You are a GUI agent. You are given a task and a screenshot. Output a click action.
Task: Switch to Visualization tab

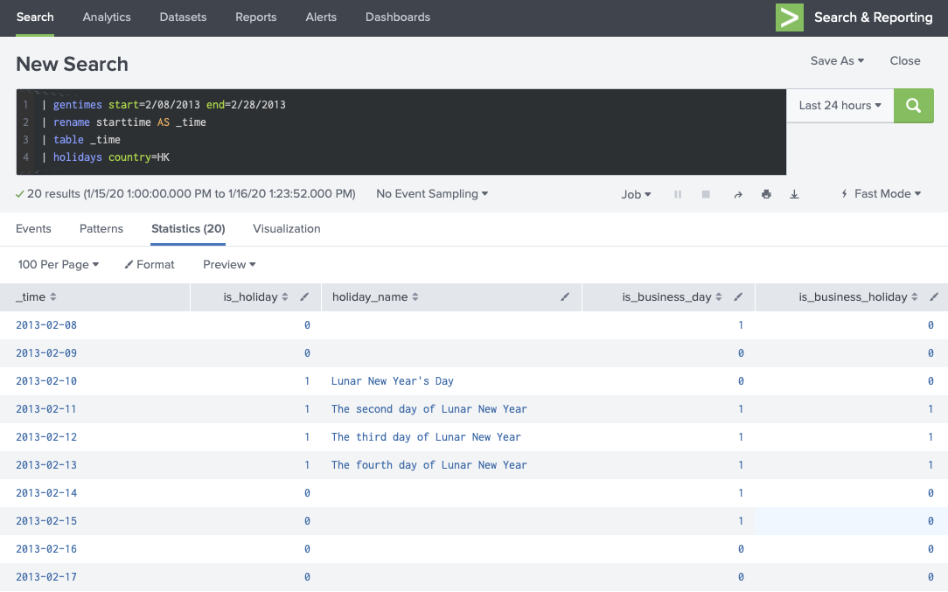[287, 228]
